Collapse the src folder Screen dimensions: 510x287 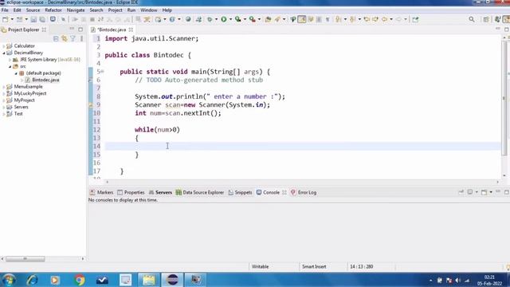point(10,66)
